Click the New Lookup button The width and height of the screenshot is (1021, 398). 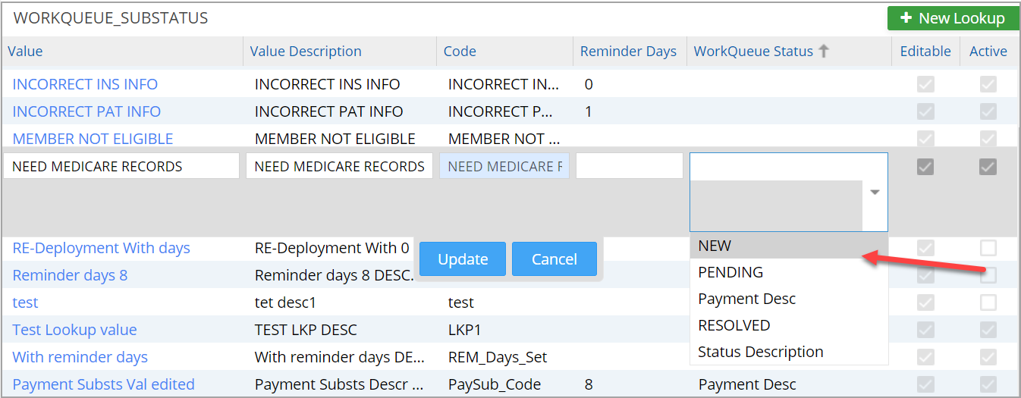pyautogui.click(x=953, y=18)
